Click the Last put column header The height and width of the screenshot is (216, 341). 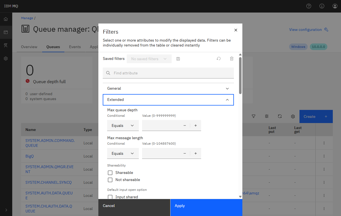click(x=272, y=130)
